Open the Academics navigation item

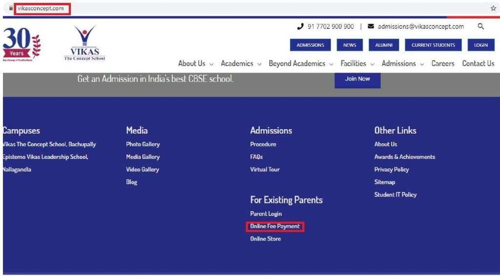point(237,63)
